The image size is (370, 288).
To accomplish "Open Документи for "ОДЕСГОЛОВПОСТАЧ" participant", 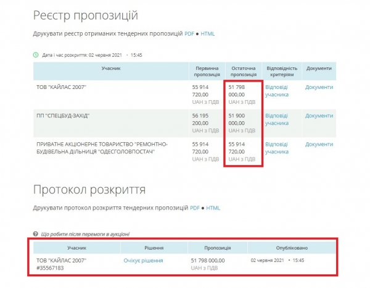I will 319,144.
